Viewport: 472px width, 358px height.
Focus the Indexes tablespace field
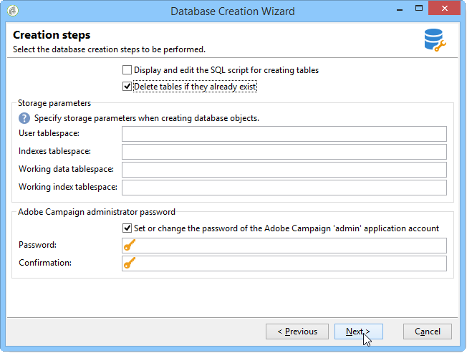tap(284, 152)
